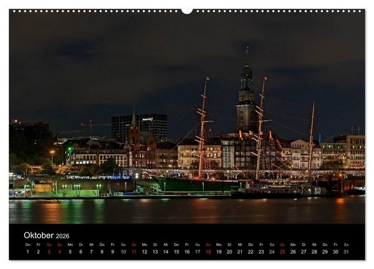This screenshot has height=269, width=374.
Task: Select date 23 in October
Action: point(261,252)
